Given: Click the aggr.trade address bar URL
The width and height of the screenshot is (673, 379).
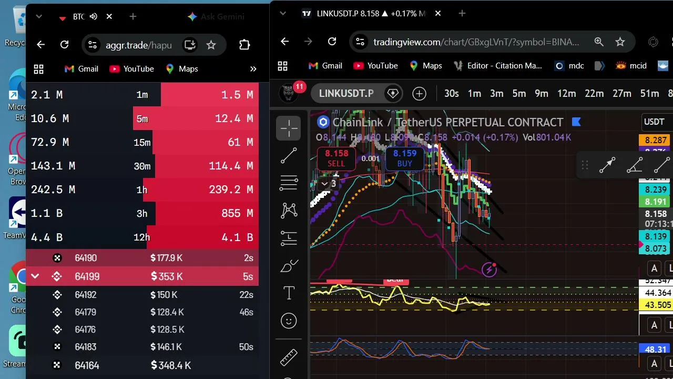Looking at the screenshot, I should (x=139, y=45).
